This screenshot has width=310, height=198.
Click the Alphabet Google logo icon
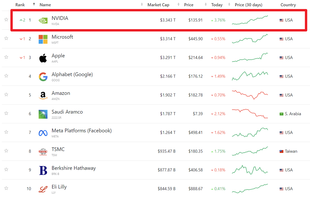tap(43, 77)
